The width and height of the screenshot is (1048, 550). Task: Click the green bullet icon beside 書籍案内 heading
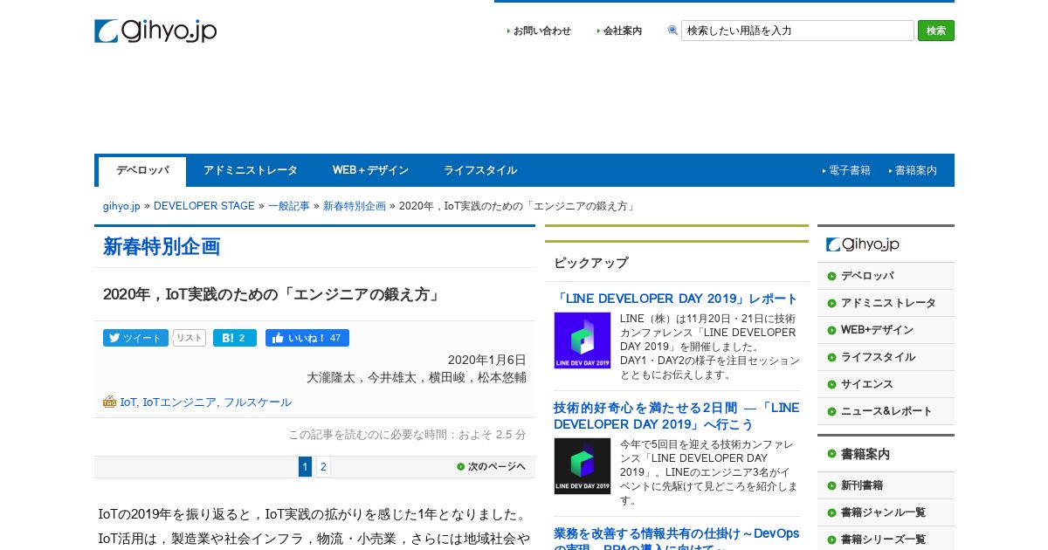[831, 454]
